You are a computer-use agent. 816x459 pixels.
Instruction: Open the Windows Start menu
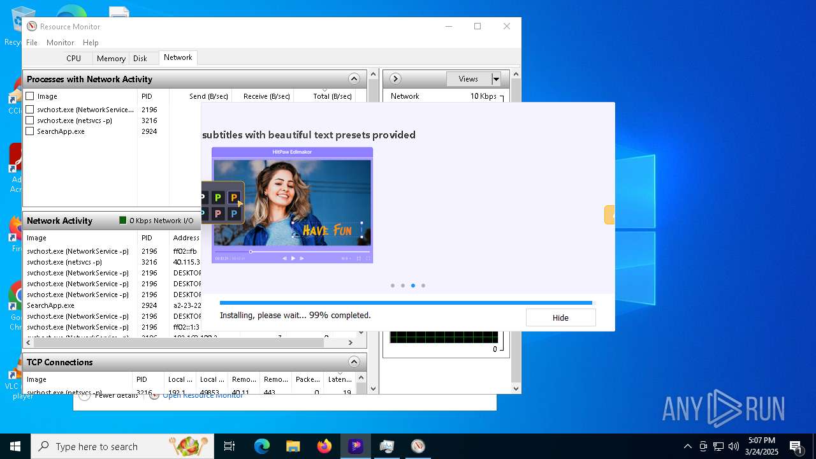coord(15,446)
